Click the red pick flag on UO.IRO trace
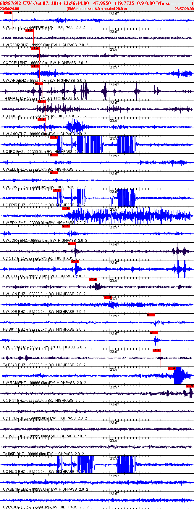This screenshot has width=194, height=509. [x=54, y=137]
